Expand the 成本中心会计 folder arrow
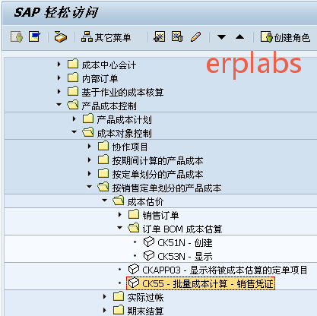This screenshot has width=317, height=316. click(59, 65)
